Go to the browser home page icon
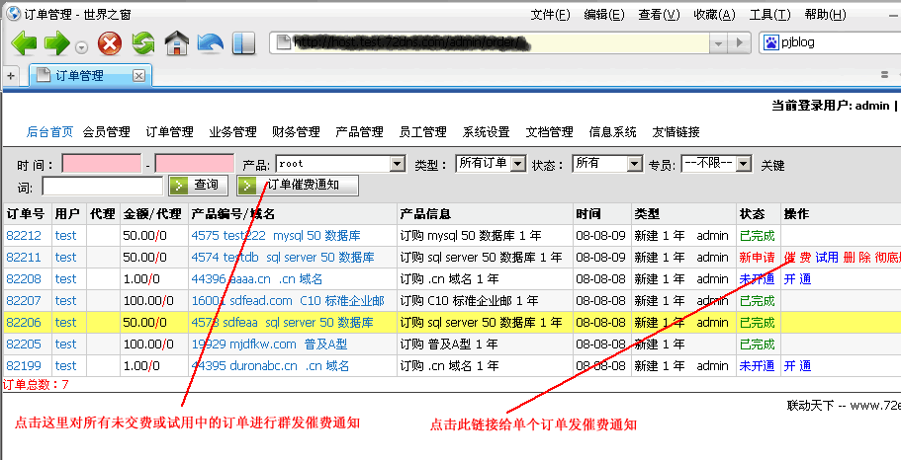Viewport: 901px width, 460px height. pos(177,43)
